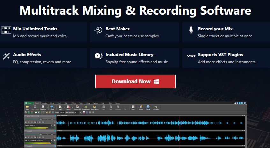Switch to the Editing ribbon tab
Screen dimensions: 270x148
click(52, 103)
